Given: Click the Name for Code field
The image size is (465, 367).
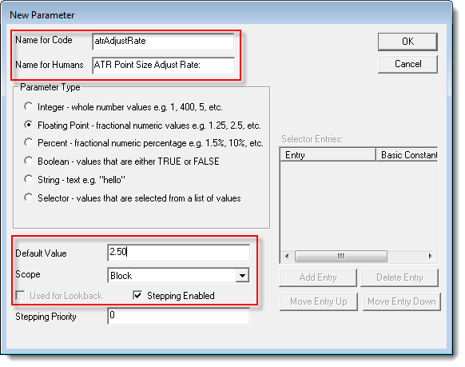Looking at the screenshot, I should [163, 42].
